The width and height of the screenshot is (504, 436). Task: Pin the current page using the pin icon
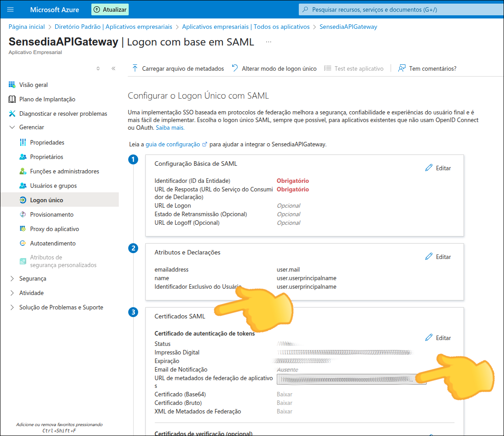[98, 68]
